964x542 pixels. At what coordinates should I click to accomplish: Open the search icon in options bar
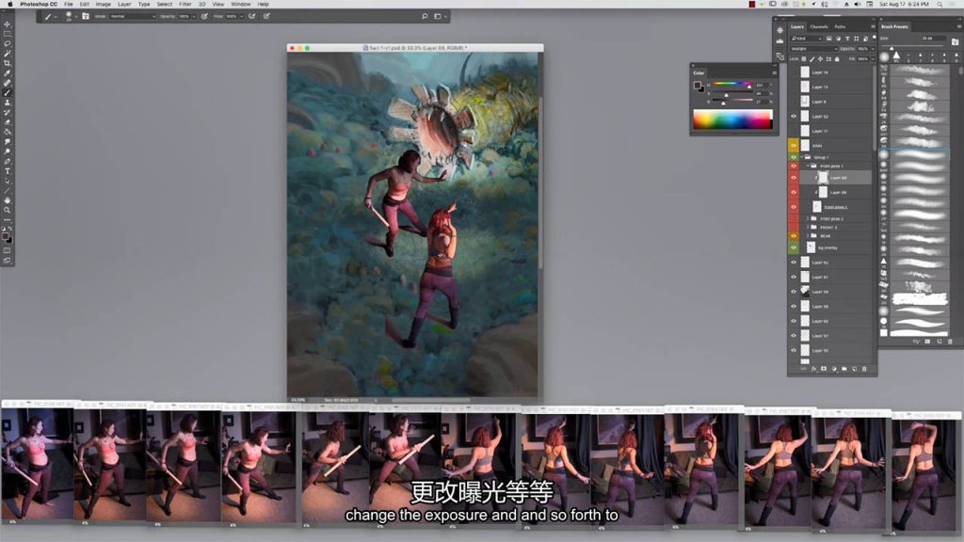425,17
